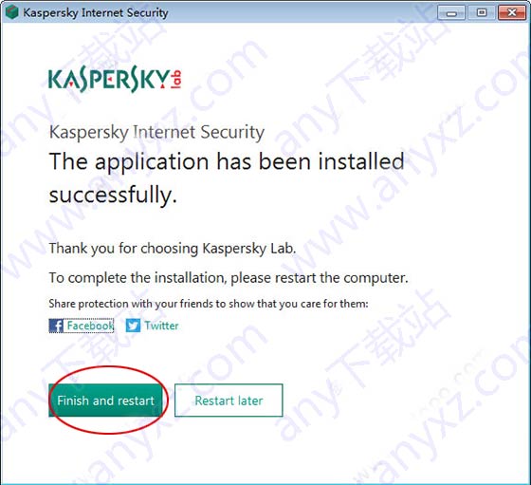Viewport: 531px width, 485px height.
Task: Click the Kaspersky shield icon in title bar
Action: click(x=11, y=12)
